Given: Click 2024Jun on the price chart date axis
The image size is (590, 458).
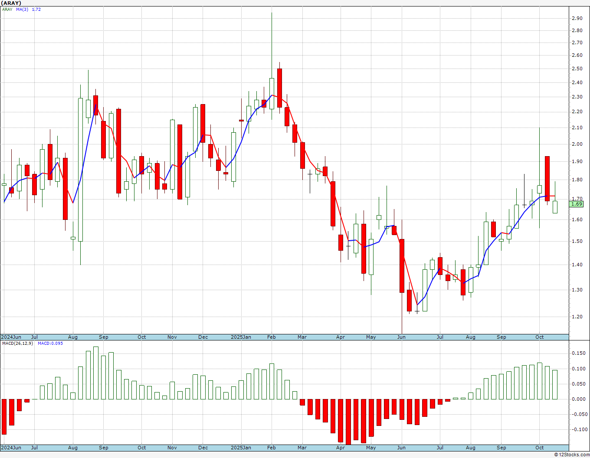Looking at the screenshot, I should [x=11, y=337].
